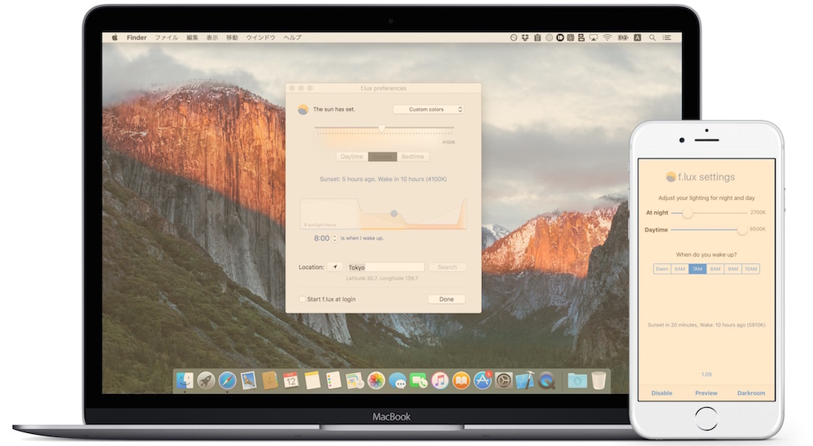Screen dimensions: 813x446
Task: Open the yellow Notes icon in dock
Action: (312, 381)
